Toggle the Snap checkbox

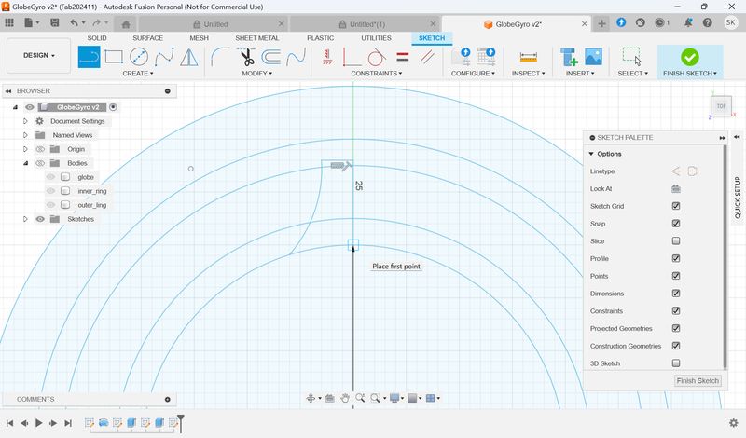coord(675,224)
